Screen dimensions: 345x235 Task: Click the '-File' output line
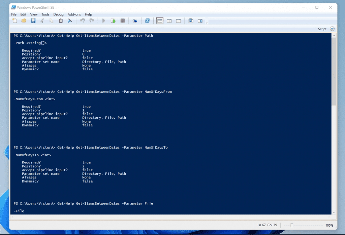point(19,211)
